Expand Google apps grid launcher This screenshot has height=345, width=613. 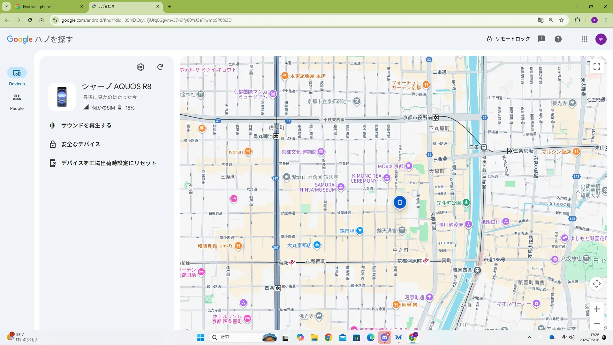pyautogui.click(x=584, y=39)
